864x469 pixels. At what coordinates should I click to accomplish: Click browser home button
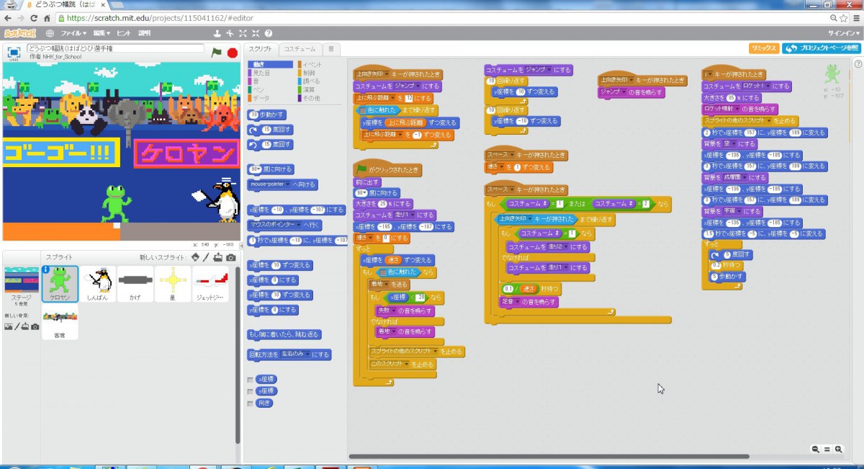point(47,17)
